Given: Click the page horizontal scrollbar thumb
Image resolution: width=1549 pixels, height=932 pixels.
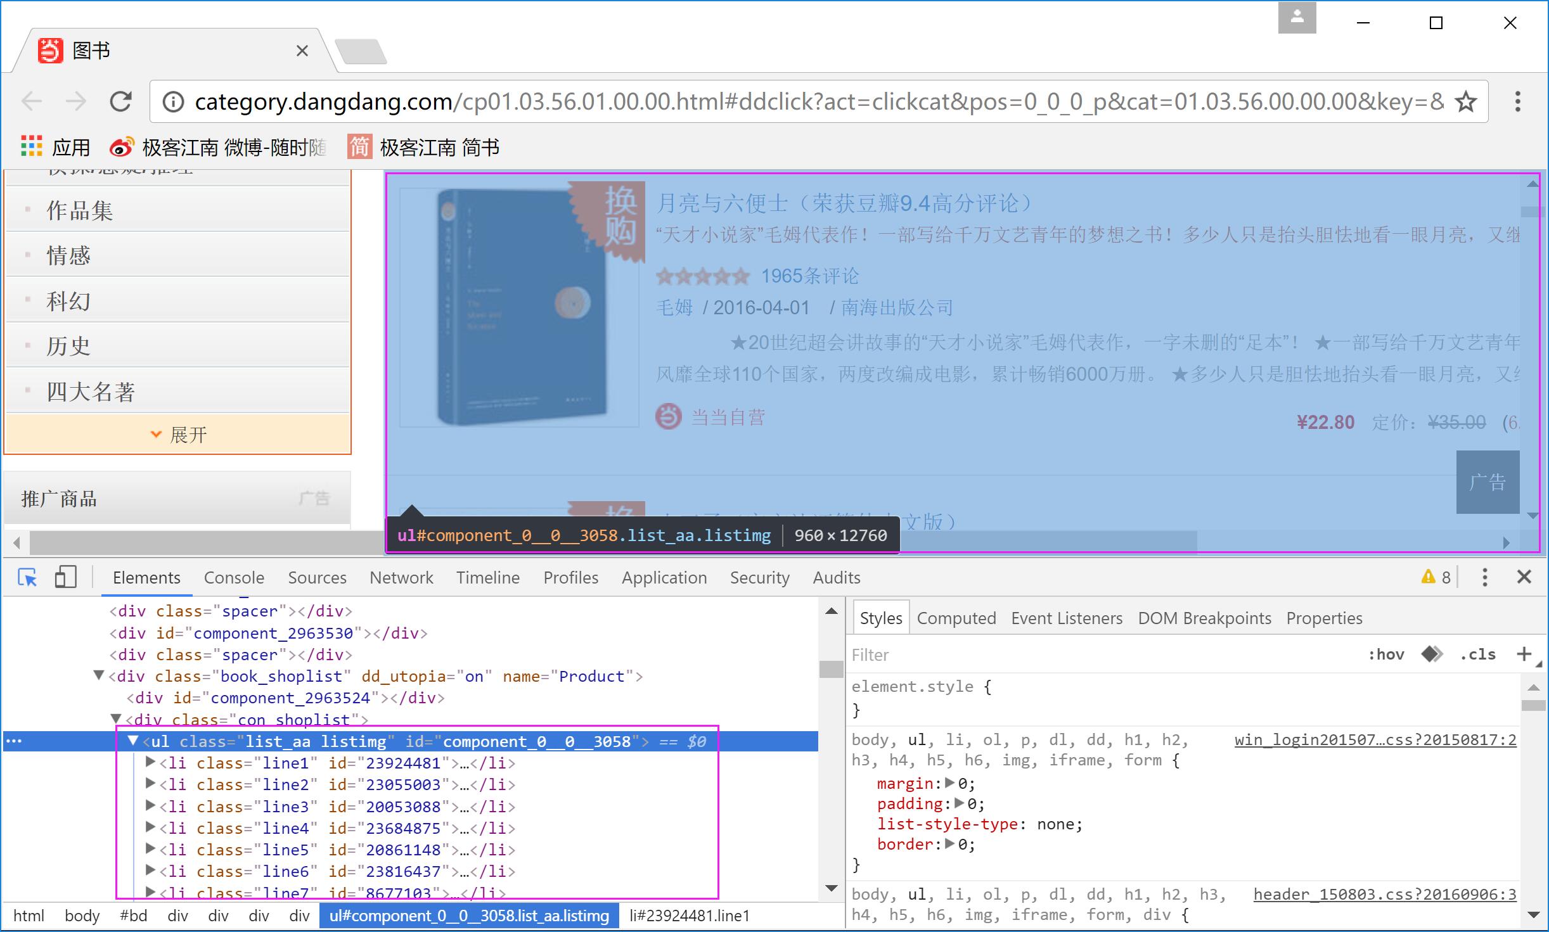Looking at the screenshot, I should click(x=614, y=543).
